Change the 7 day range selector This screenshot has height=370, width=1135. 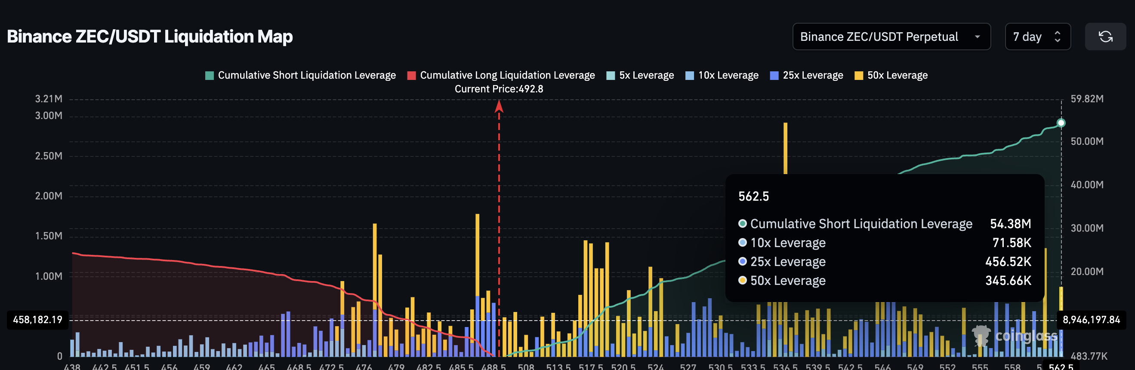coord(1038,37)
